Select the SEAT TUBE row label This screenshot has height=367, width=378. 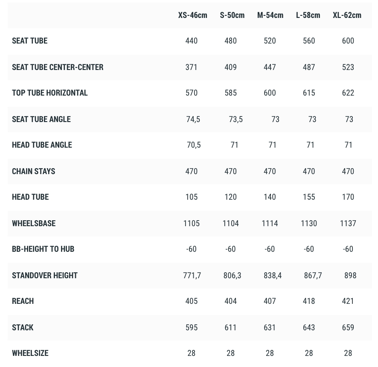(x=30, y=41)
